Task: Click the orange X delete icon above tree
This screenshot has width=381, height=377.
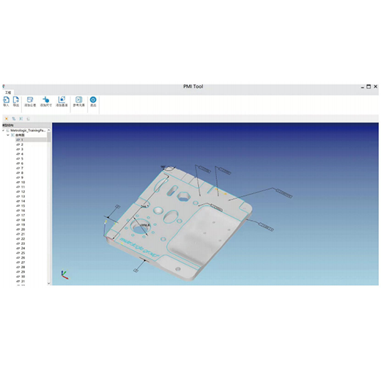Action: (x=7, y=119)
